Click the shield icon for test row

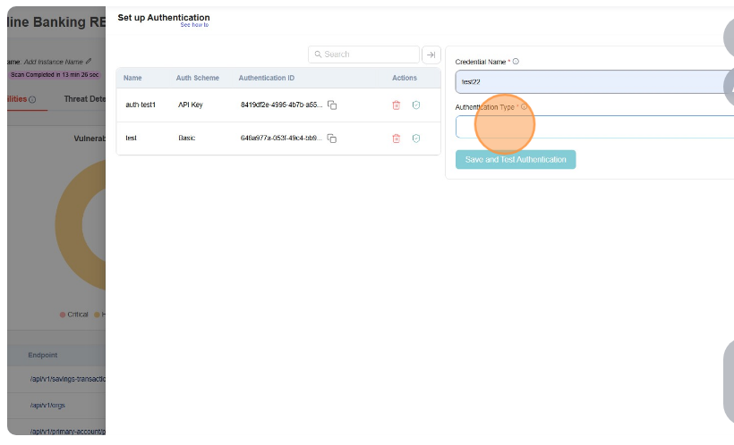click(x=416, y=139)
